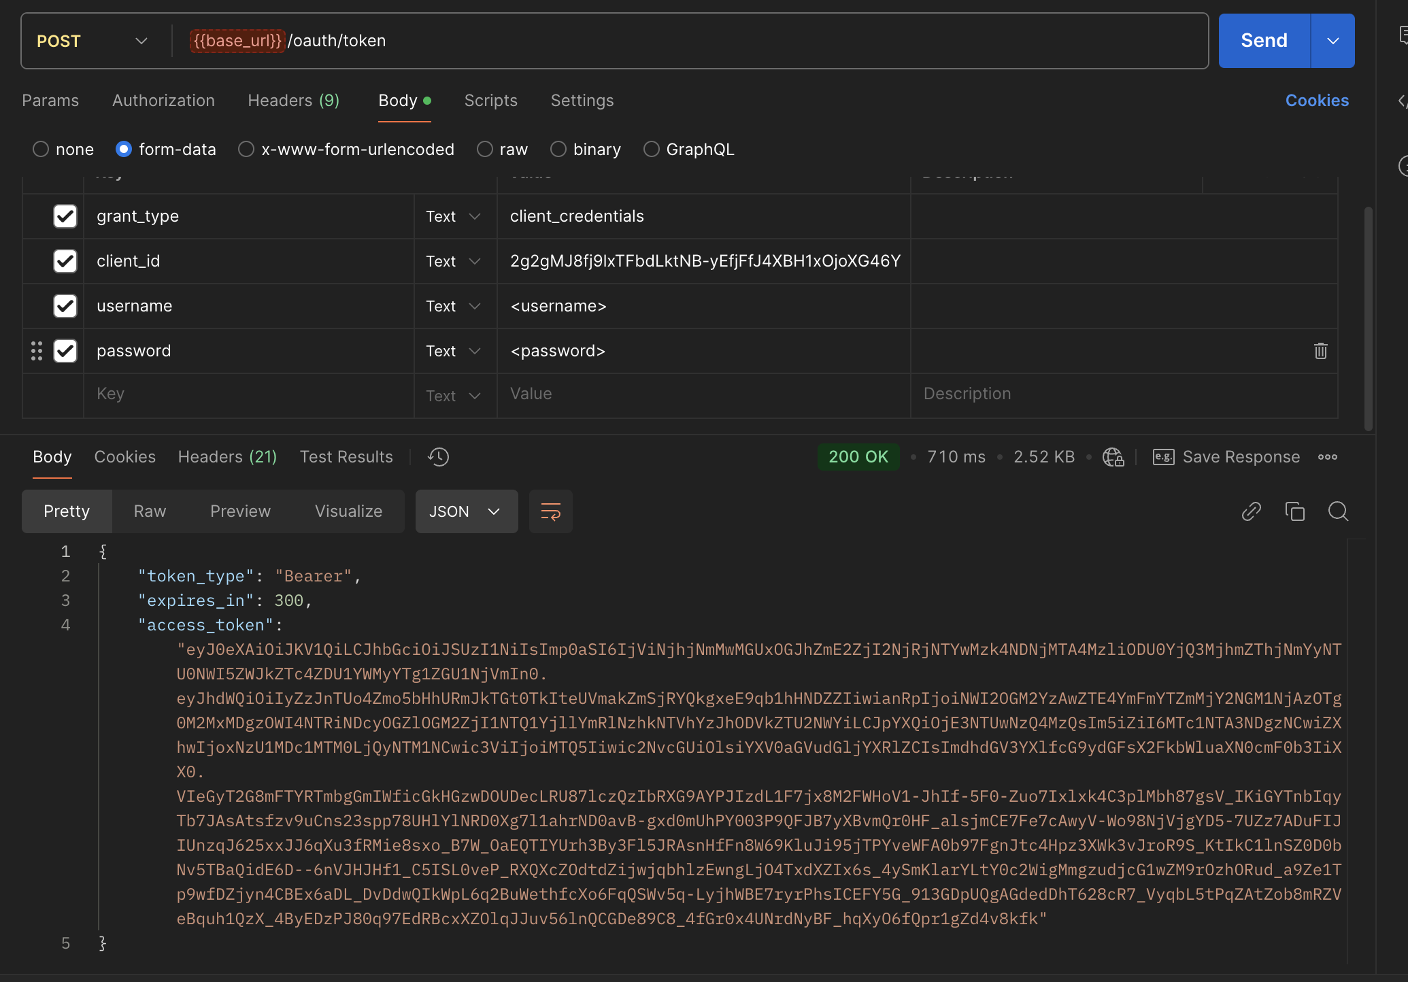Toggle word wrap in response body

pos(550,511)
